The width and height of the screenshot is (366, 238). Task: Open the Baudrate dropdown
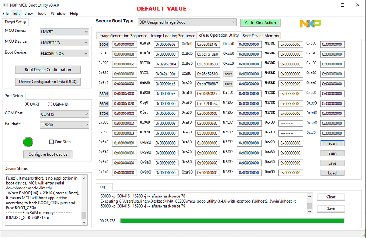tap(64, 125)
